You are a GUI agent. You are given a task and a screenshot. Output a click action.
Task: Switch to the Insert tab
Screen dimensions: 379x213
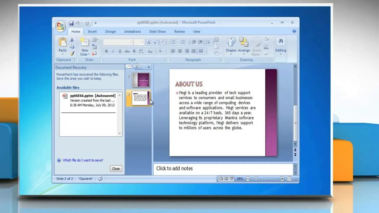[x=92, y=32]
